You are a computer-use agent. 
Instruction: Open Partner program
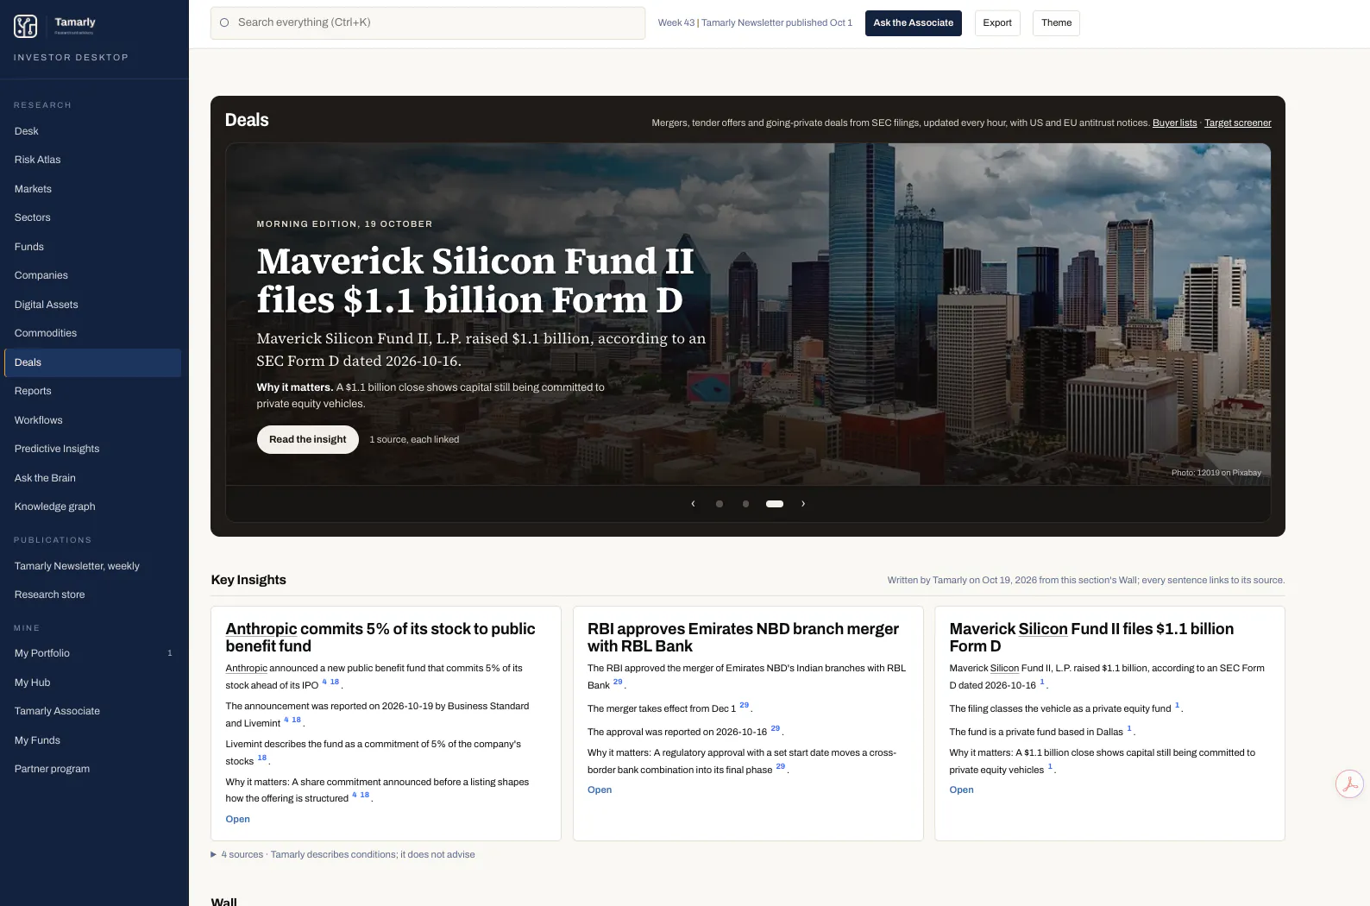[92, 769]
